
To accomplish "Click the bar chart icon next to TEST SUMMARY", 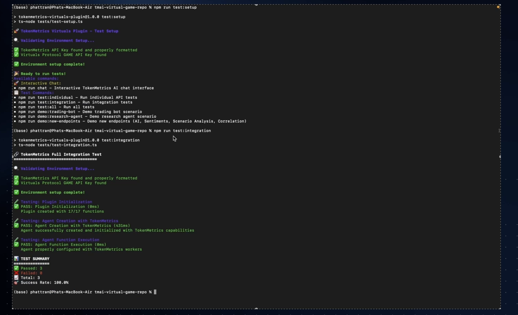I will [x=16, y=259].
